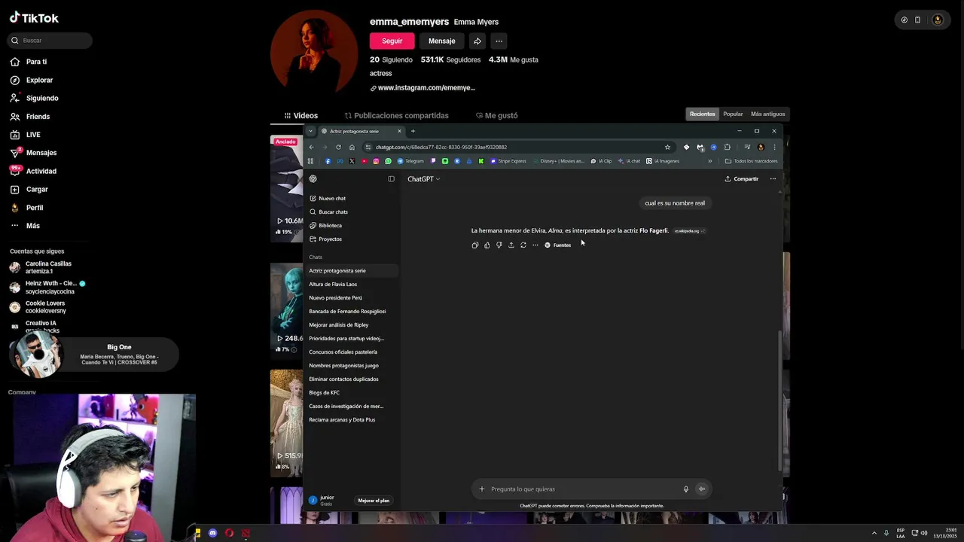Like the ChatGPT answer with thumbs up
This screenshot has height=542, width=964.
point(487,245)
